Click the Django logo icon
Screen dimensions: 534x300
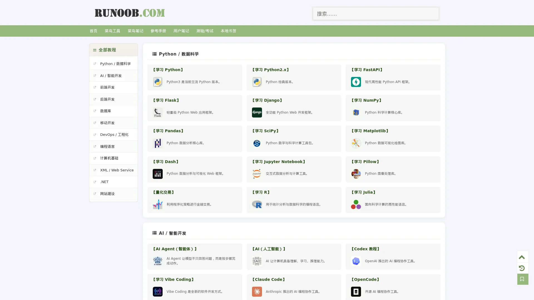pyautogui.click(x=257, y=112)
